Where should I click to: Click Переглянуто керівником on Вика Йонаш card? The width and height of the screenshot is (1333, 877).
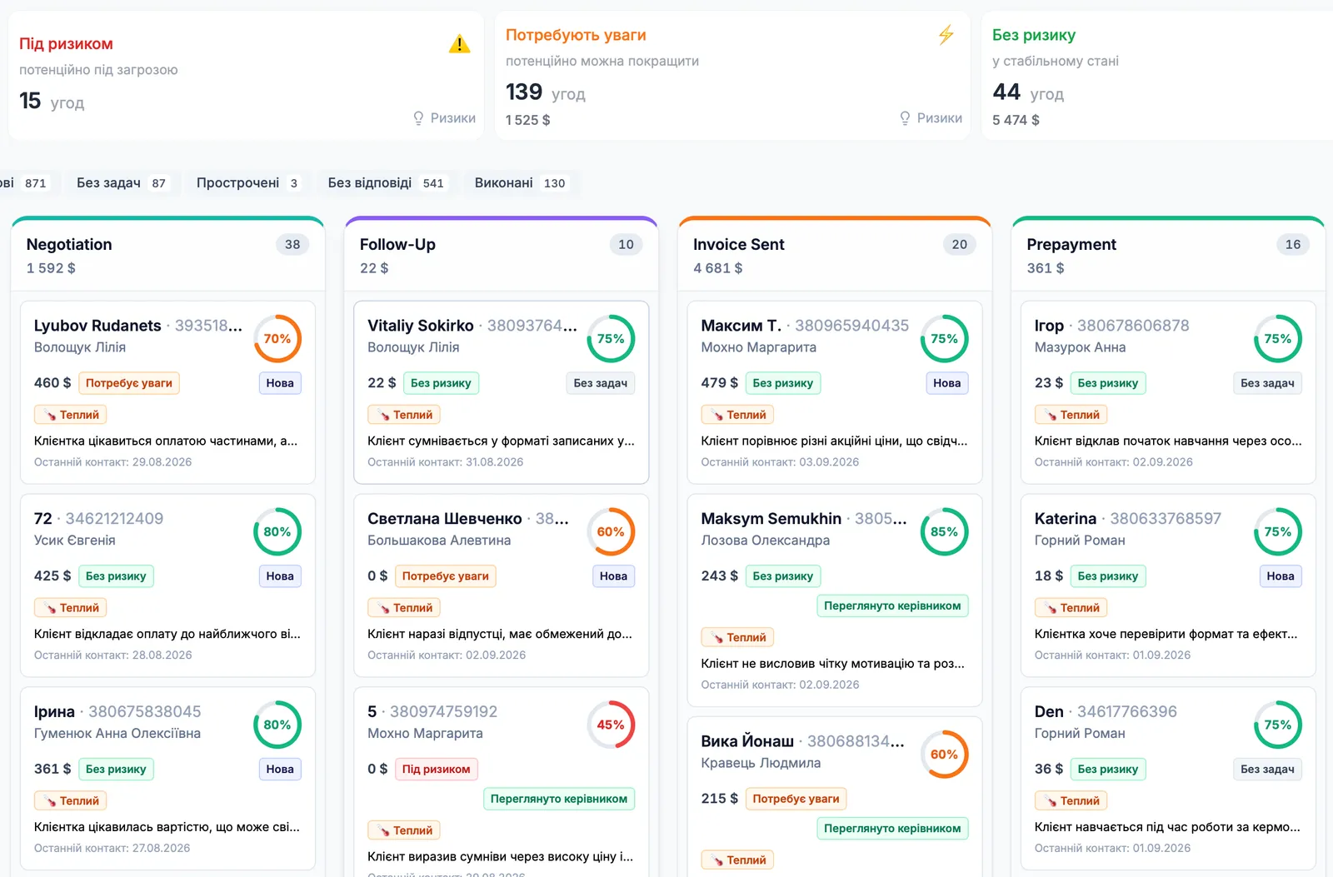892,829
